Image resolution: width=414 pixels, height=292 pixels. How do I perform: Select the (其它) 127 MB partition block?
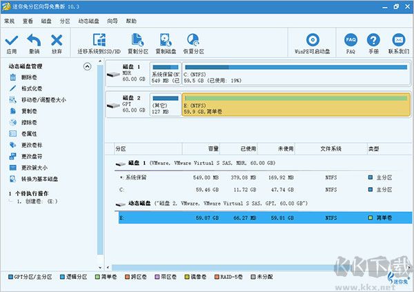[166, 105]
